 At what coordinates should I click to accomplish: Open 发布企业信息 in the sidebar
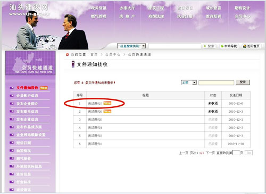point(27,119)
